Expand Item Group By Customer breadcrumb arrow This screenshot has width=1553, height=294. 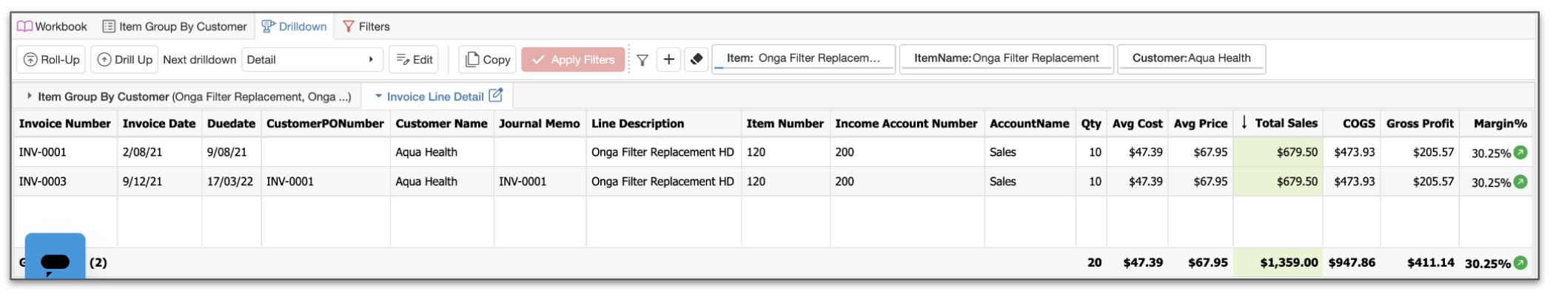pos(30,96)
